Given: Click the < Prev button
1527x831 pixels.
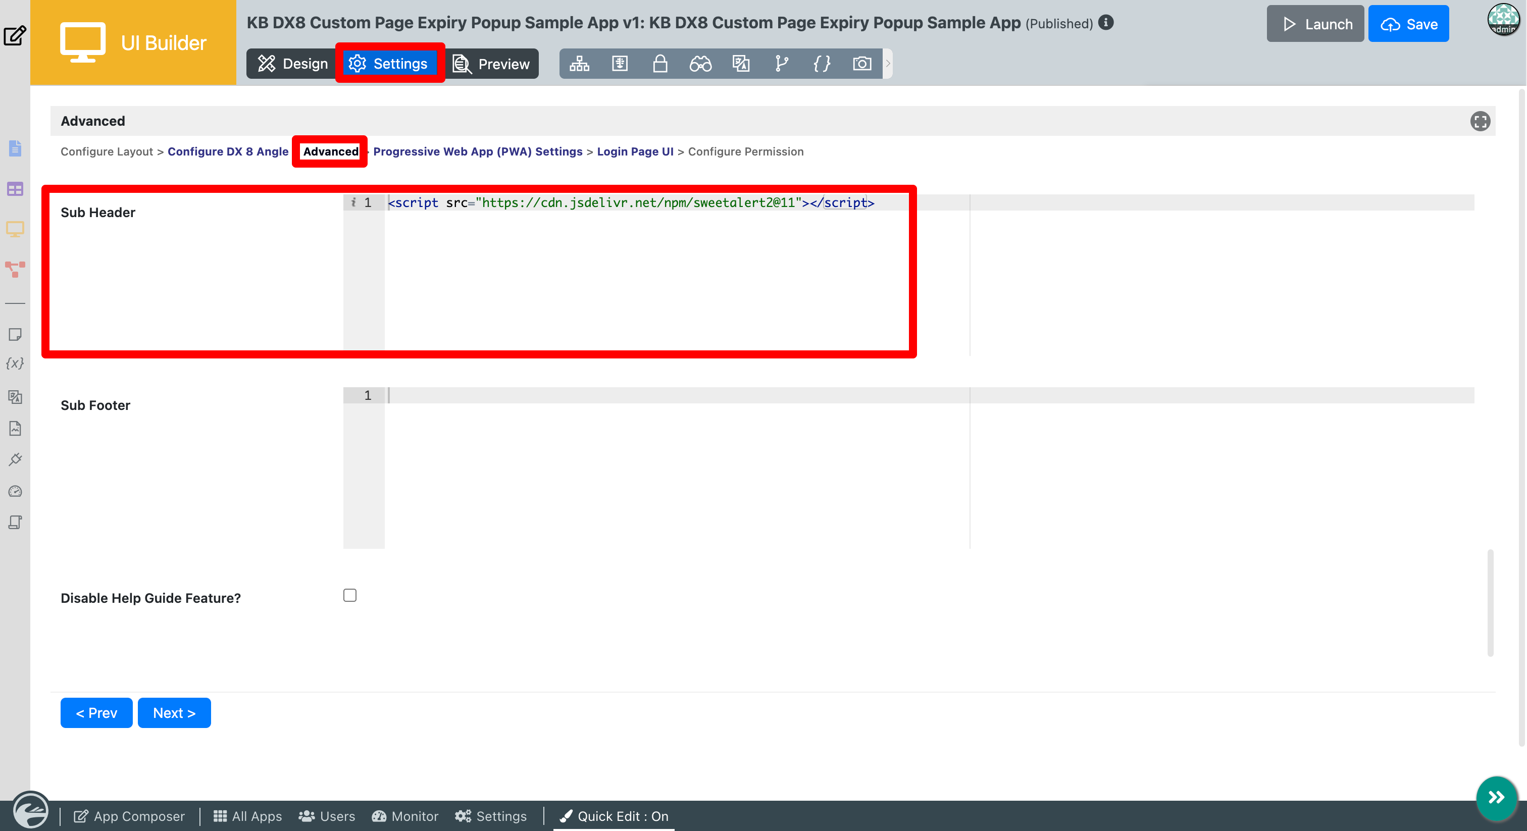Looking at the screenshot, I should pyautogui.click(x=96, y=713).
